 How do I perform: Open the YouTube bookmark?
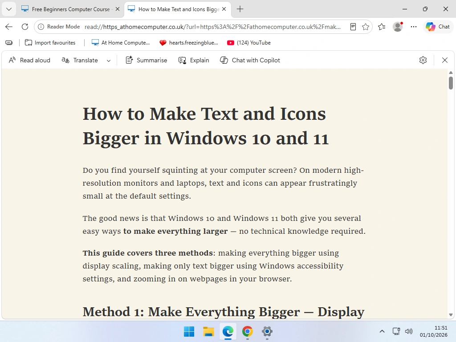[x=249, y=43]
